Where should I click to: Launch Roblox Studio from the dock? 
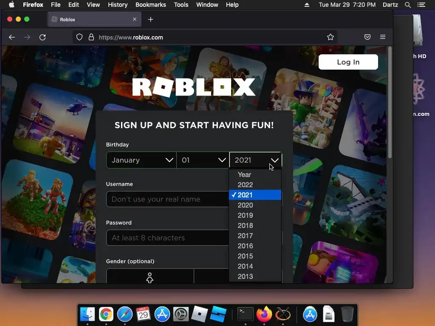pos(218,314)
